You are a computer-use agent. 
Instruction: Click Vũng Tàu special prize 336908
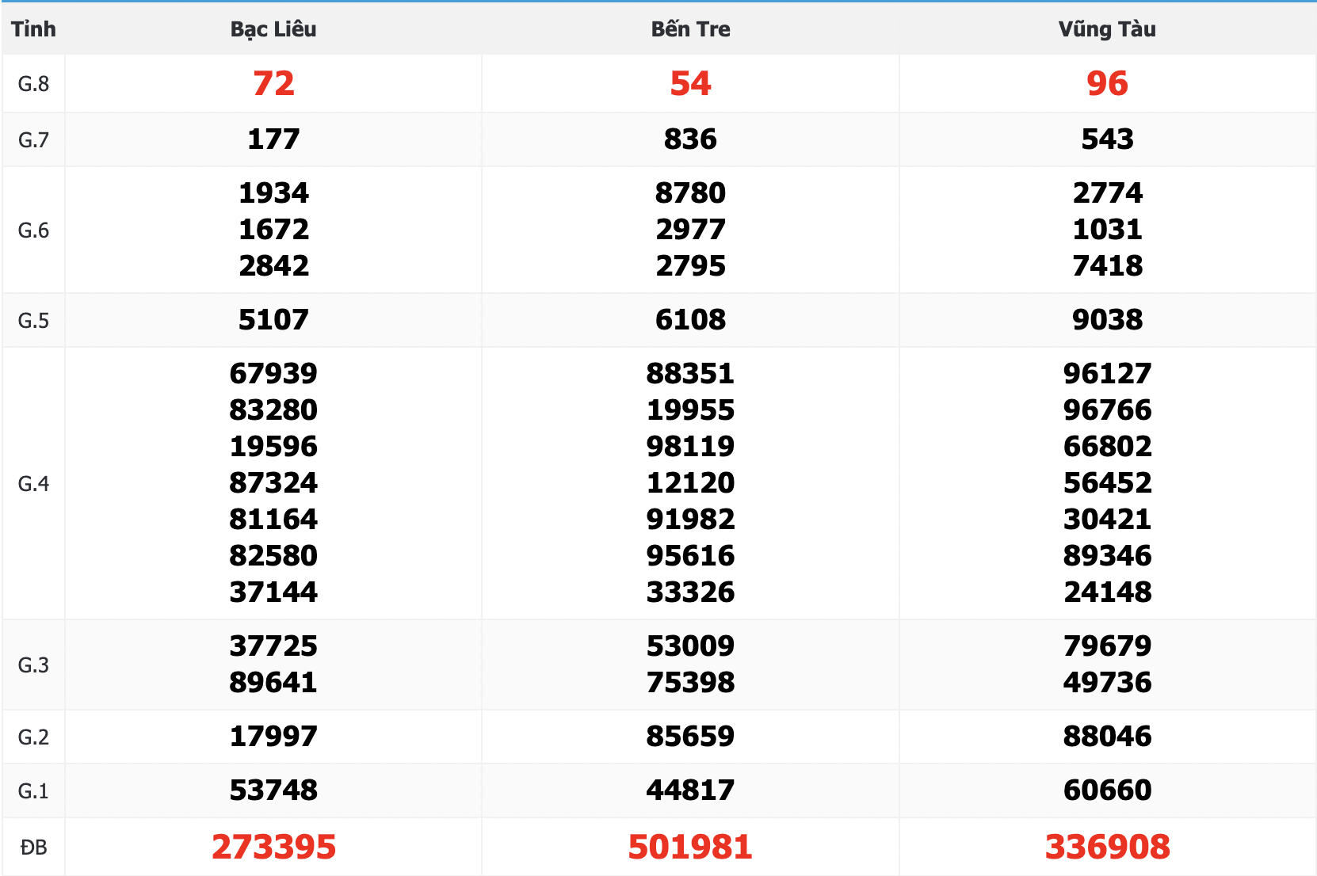pos(1107,847)
